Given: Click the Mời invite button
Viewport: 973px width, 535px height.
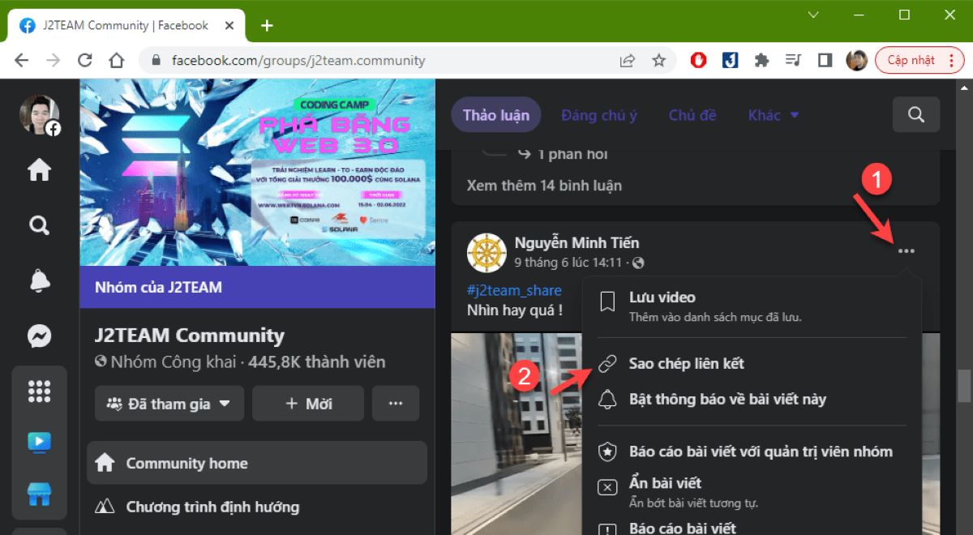Looking at the screenshot, I should click(308, 403).
